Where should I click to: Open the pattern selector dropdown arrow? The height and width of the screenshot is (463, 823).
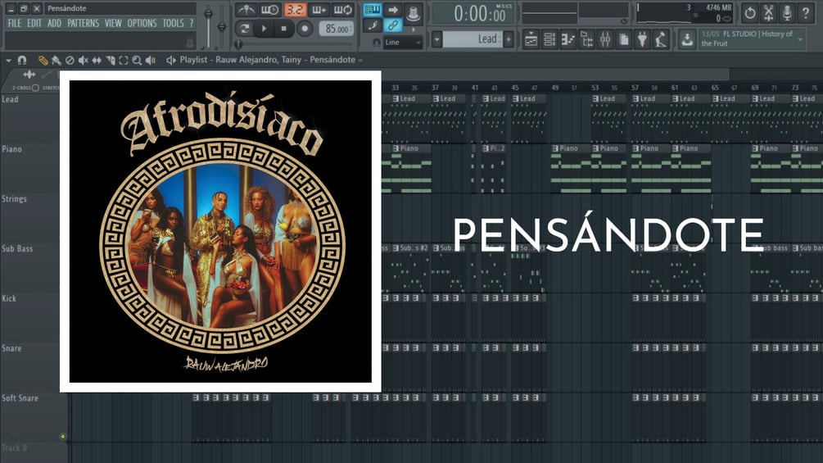tap(436, 39)
